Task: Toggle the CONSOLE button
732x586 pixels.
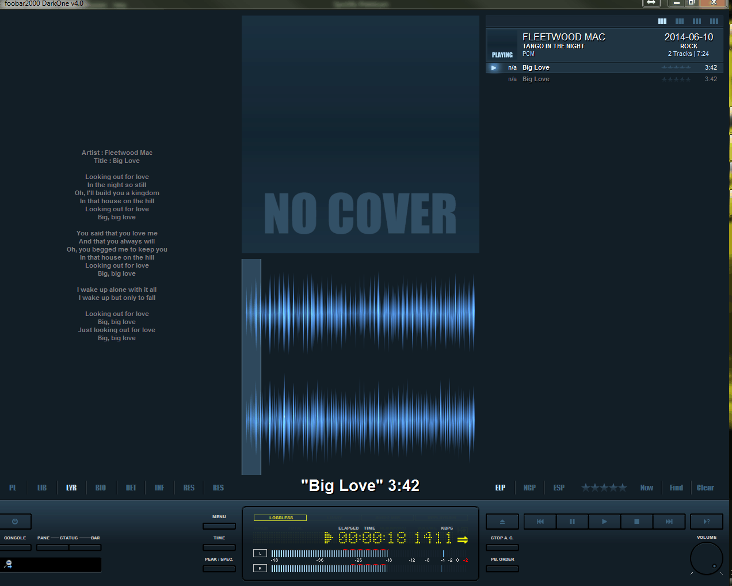Action: pos(15,547)
